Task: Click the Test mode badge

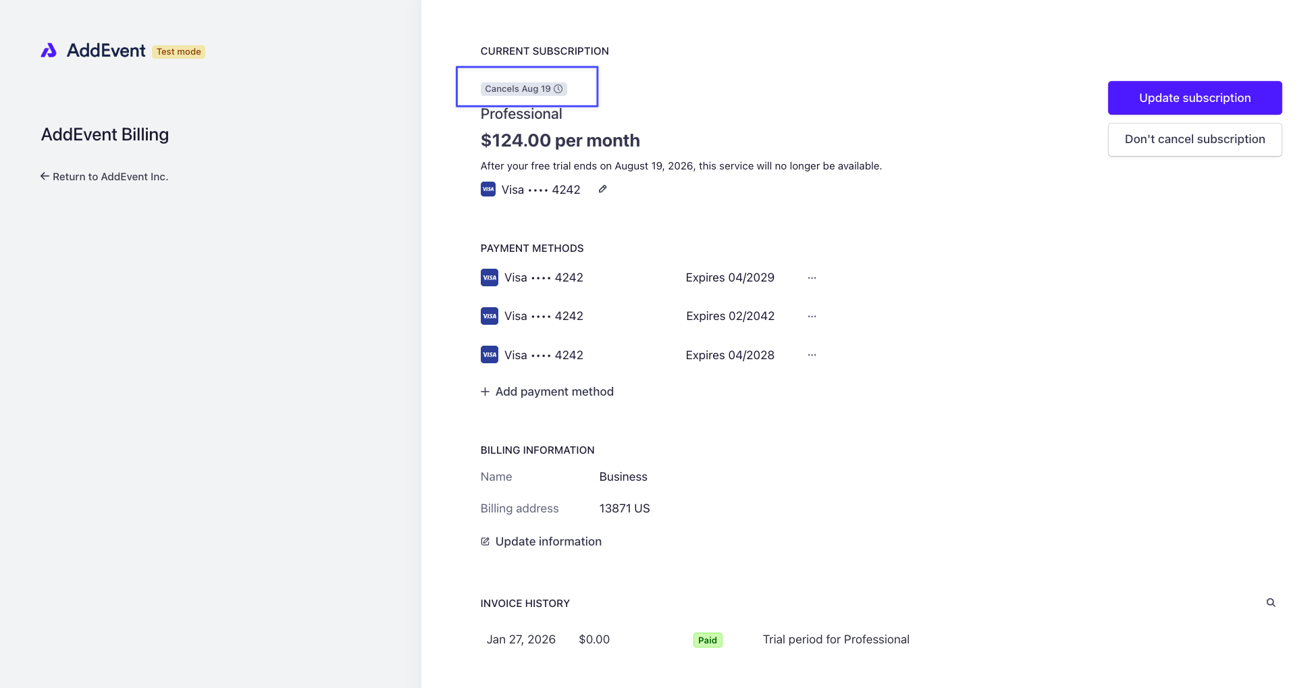Action: pyautogui.click(x=179, y=52)
